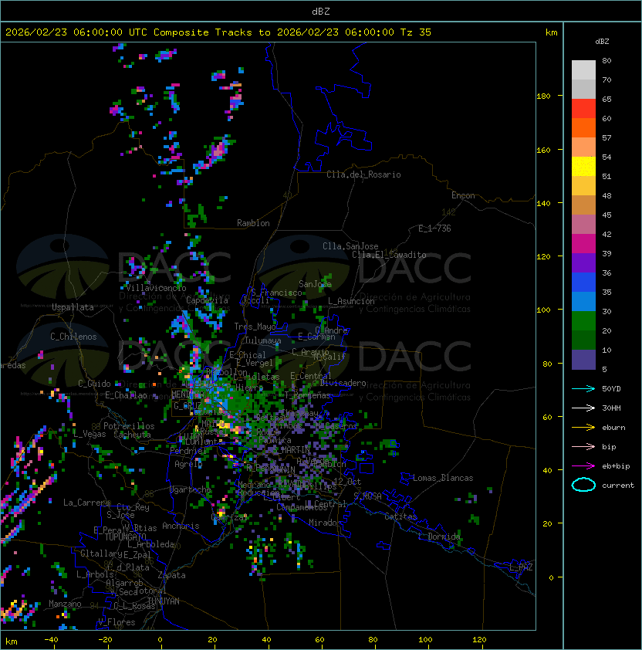Image resolution: width=642 pixels, height=650 pixels.
Task: Click the 'V_Flores' place label
Action: click(117, 622)
